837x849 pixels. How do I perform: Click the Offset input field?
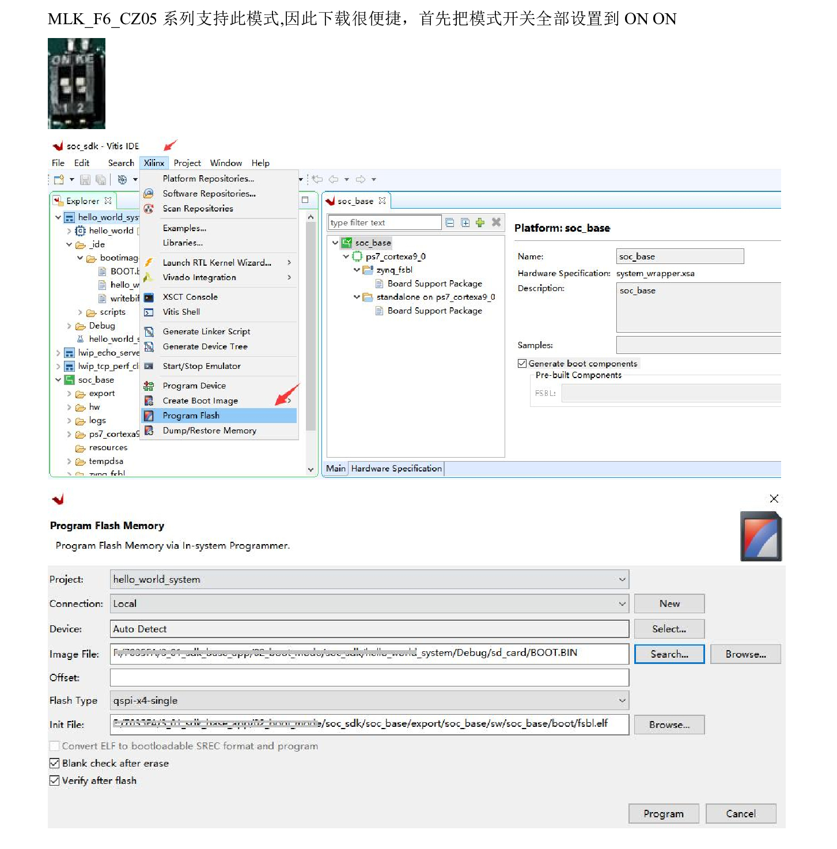pos(369,677)
